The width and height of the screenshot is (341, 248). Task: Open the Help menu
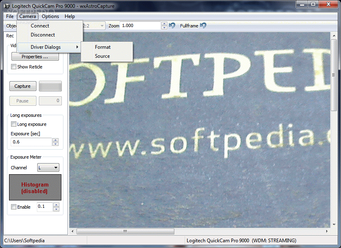coord(70,16)
